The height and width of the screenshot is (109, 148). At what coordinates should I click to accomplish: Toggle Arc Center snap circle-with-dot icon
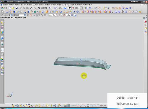tap(62, 15)
